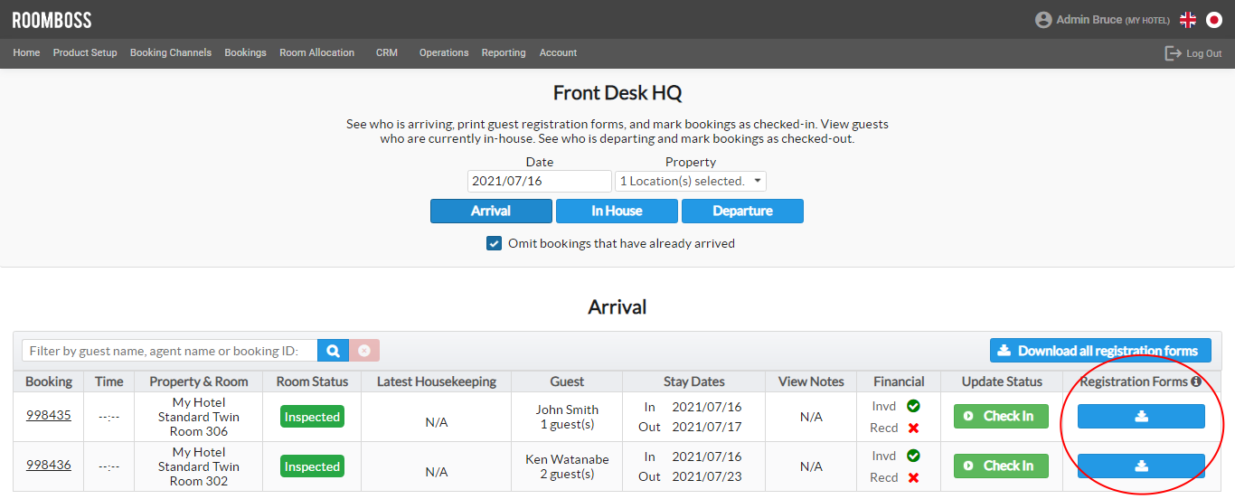Check in John Smith's booking
The width and height of the screenshot is (1235, 499).
(x=1001, y=417)
